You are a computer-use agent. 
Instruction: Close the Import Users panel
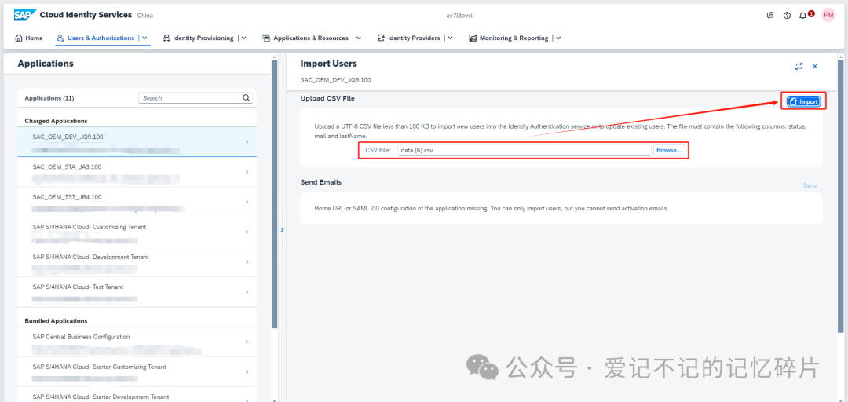(x=815, y=66)
